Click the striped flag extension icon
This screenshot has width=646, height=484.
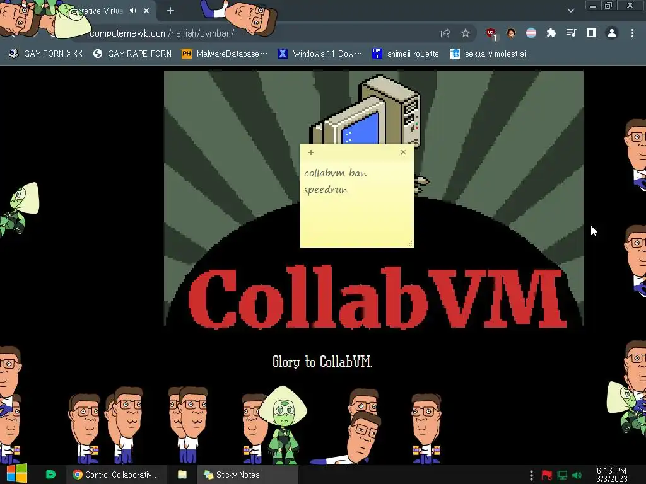tap(531, 33)
